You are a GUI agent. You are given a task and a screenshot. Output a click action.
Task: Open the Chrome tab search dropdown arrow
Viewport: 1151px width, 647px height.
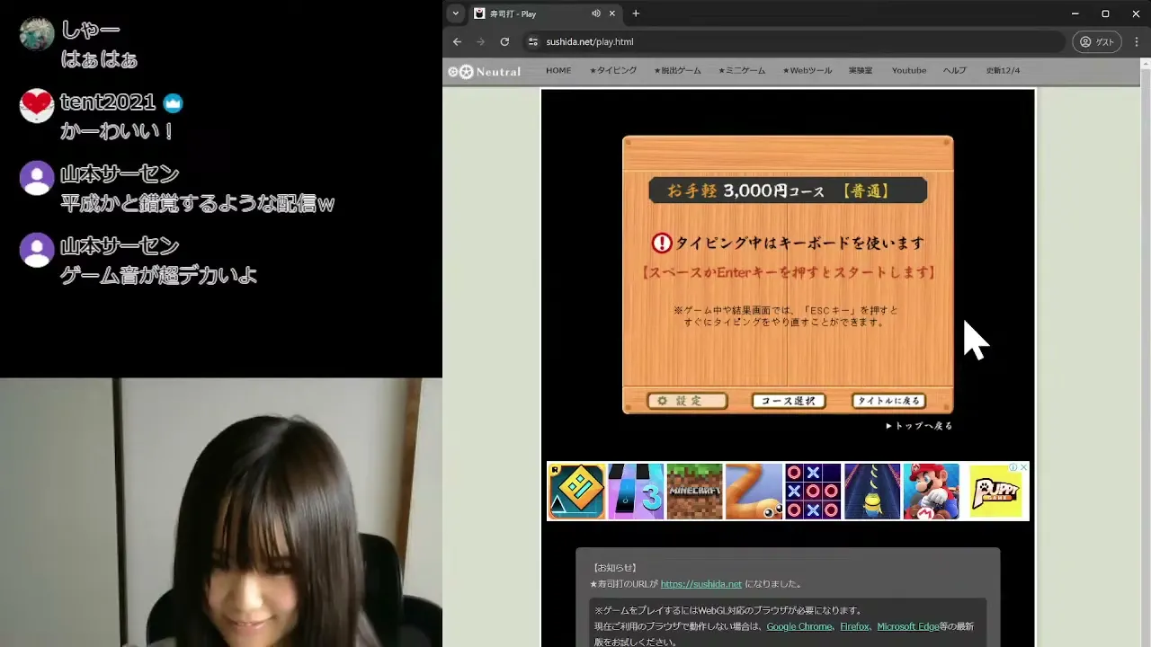[456, 13]
